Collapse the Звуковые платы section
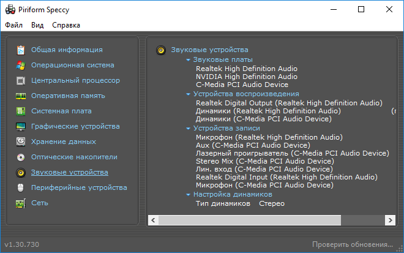Viewport: 404px width, 253px height. [x=189, y=60]
